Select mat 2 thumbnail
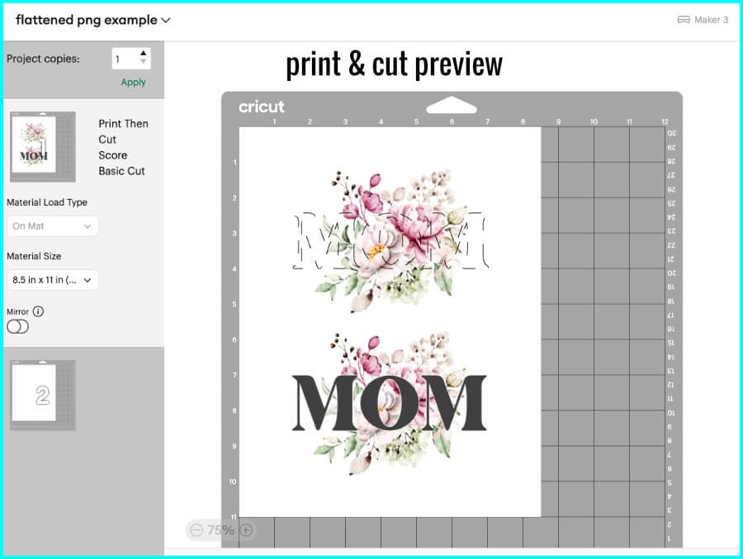Viewport: 743px width, 559px height. click(x=43, y=396)
